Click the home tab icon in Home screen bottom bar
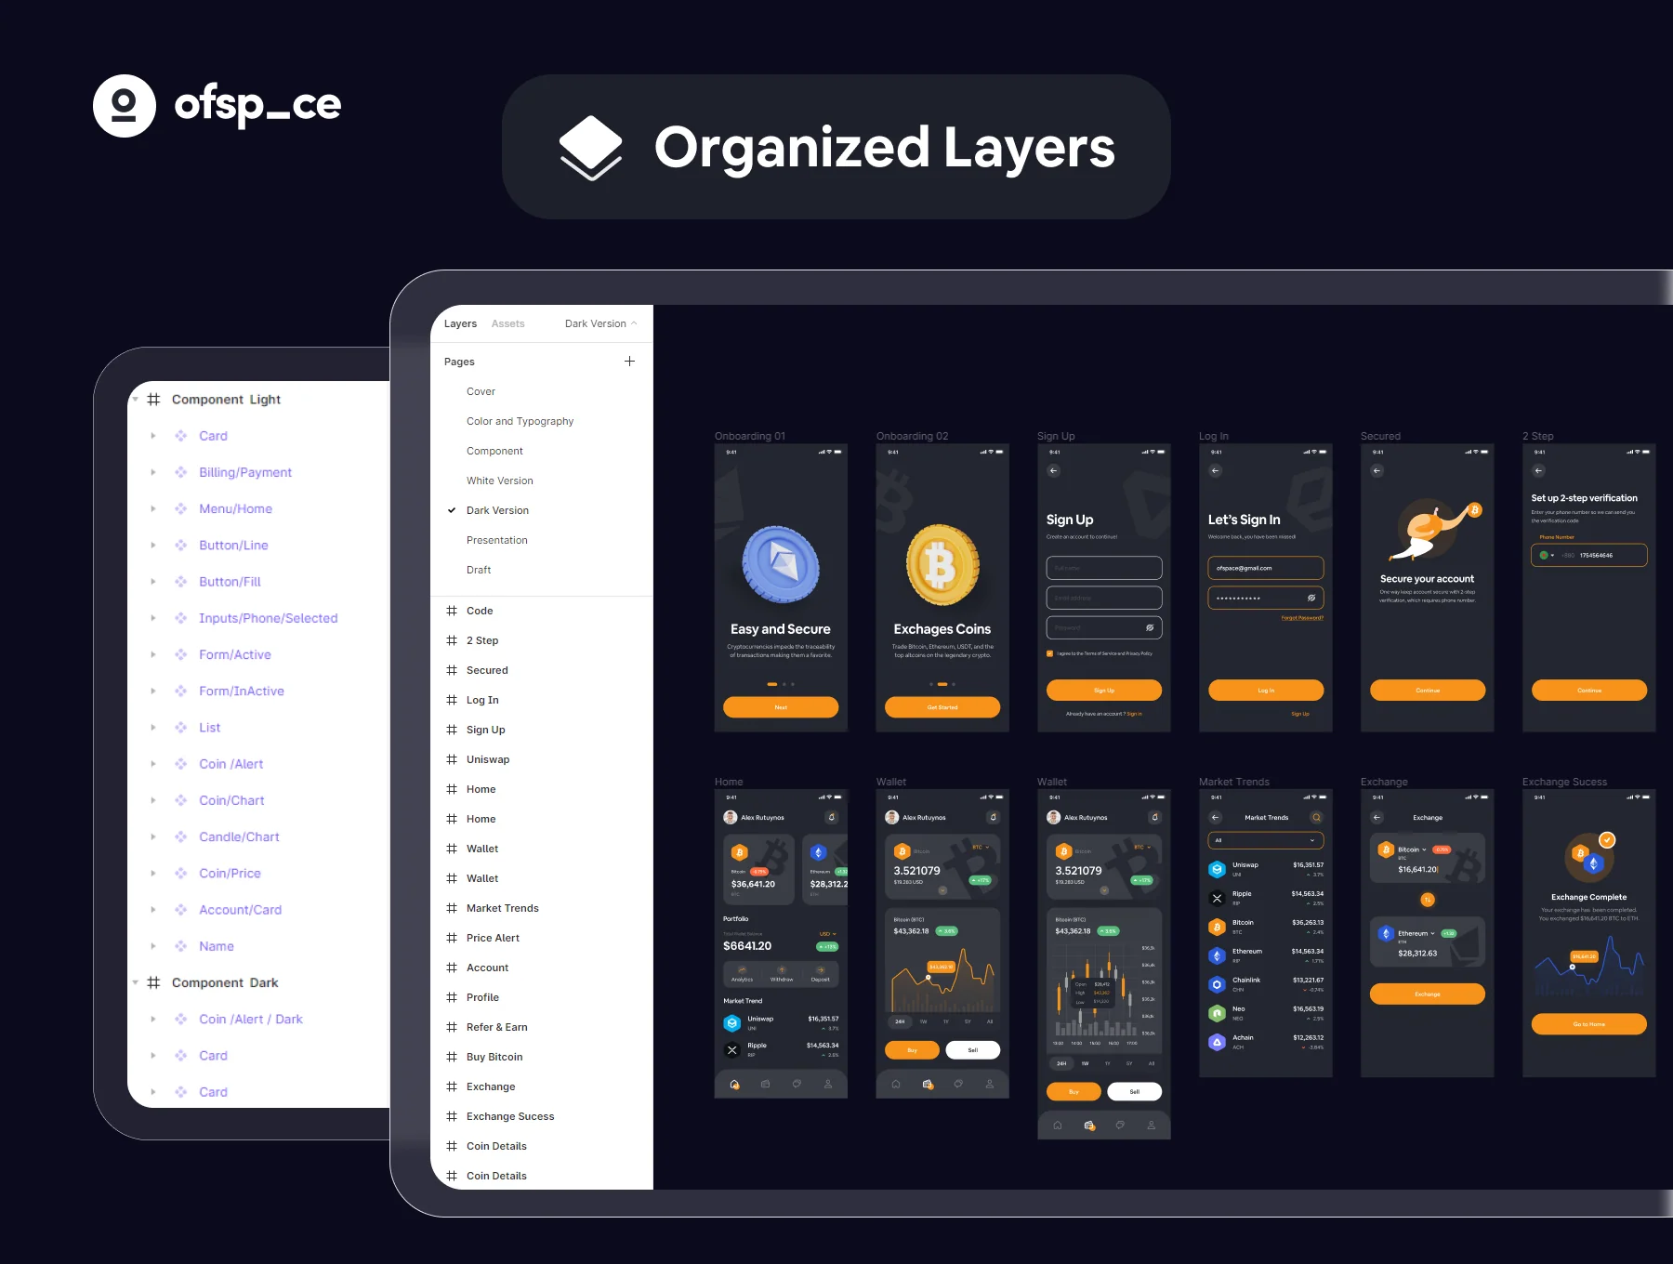Viewport: 1673px width, 1264px height. pyautogui.click(x=734, y=1085)
